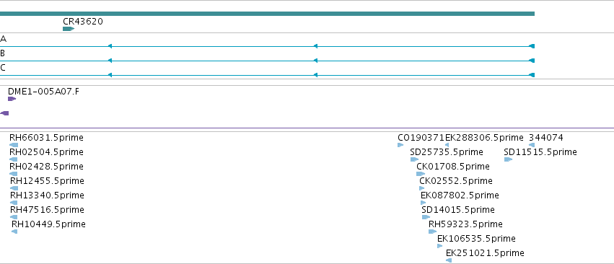614x264 pixels.
Task: Click the CO190371 label text
Action: coord(421,138)
